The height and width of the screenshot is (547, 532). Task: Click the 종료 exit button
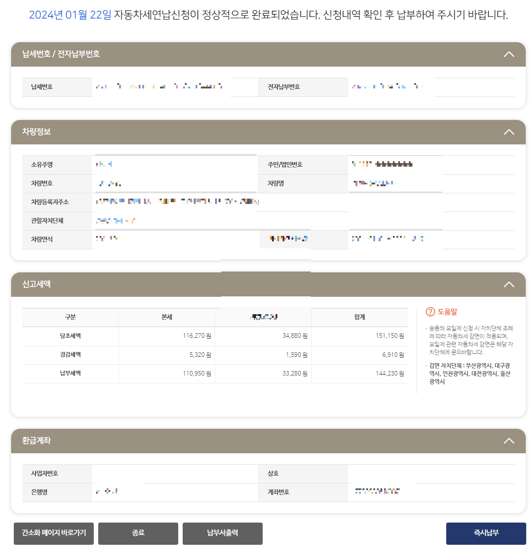(x=138, y=533)
